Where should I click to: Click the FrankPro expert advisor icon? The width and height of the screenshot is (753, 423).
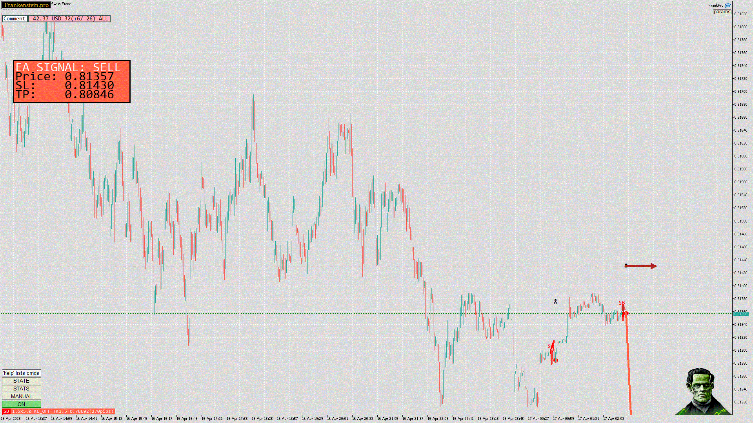coord(728,5)
